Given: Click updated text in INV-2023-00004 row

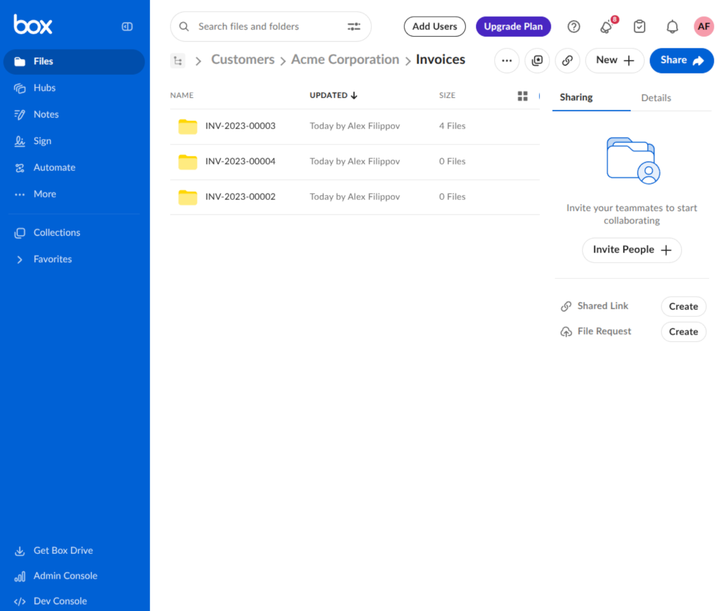Looking at the screenshot, I should pyautogui.click(x=354, y=161).
